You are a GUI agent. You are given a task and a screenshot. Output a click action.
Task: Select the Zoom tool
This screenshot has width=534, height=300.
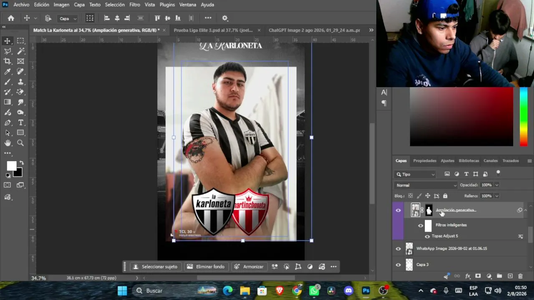20,143
